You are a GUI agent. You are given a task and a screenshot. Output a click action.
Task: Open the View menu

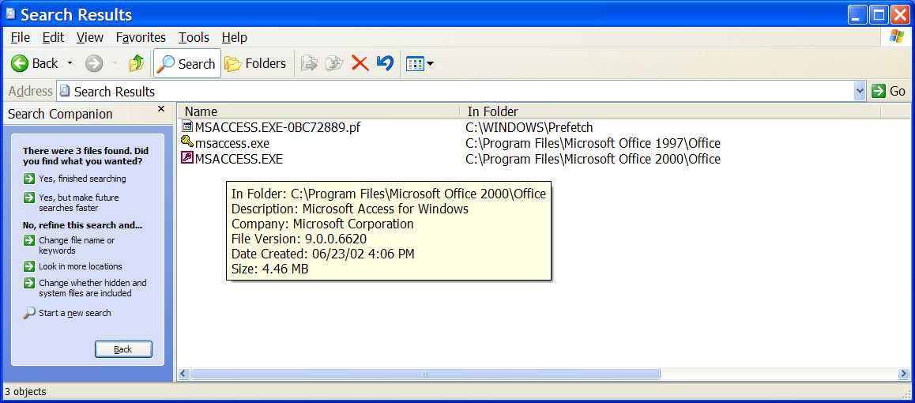90,37
